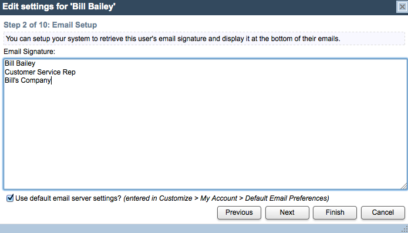
Task: Click the italic Default Email Preferences hint text
Action: tap(226, 198)
